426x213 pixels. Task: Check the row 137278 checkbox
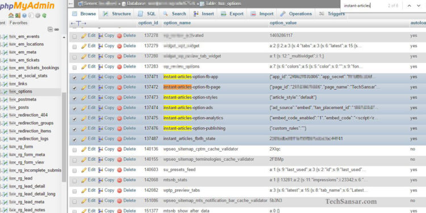pos(74,36)
